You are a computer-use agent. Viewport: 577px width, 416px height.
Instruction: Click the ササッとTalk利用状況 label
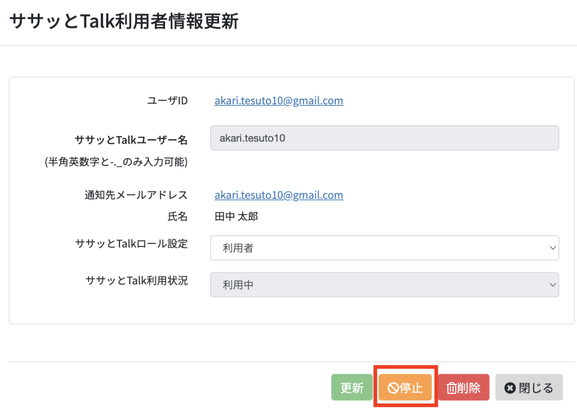click(136, 280)
